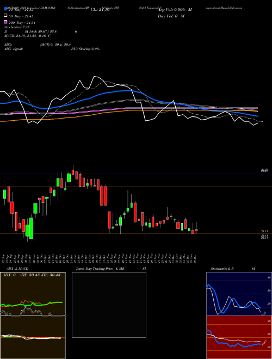Image resolution: width=272 pixels, height=359 pixels.
Task: Open the lower MACD panel under ADX
Action: point(33,337)
